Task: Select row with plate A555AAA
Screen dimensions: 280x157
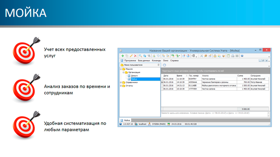Action: click(216, 82)
